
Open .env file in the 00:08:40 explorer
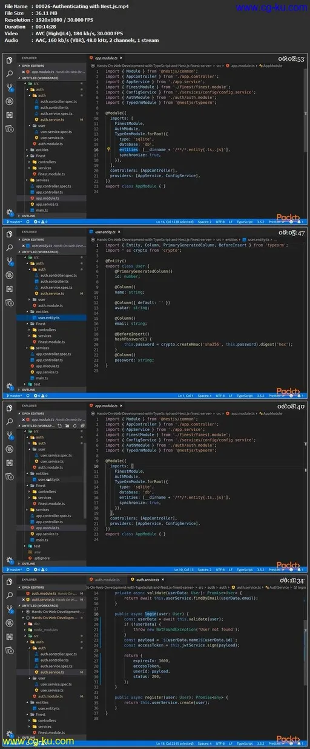click(x=38, y=552)
